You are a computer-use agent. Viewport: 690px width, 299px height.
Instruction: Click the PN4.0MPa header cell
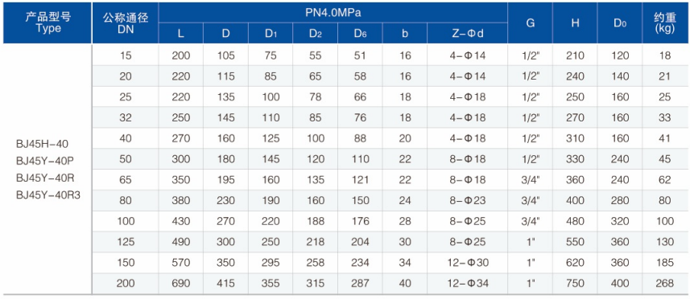[x=333, y=12]
